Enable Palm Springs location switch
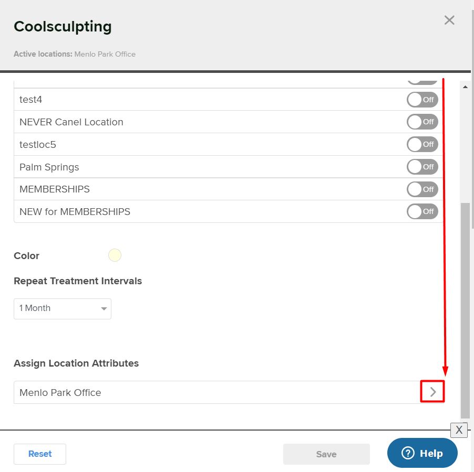474x472 pixels. [x=422, y=167]
